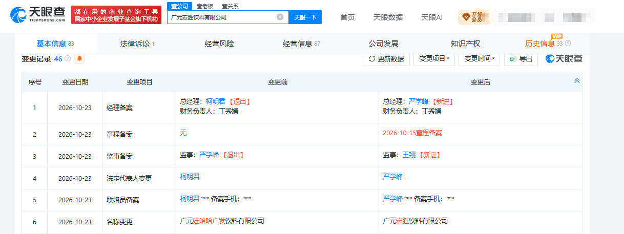Image resolution: width=624 pixels, height=234 pixels.
Task: Click 广元宏胜饮料有限公司 in the 变更后 column
Action: point(415,221)
